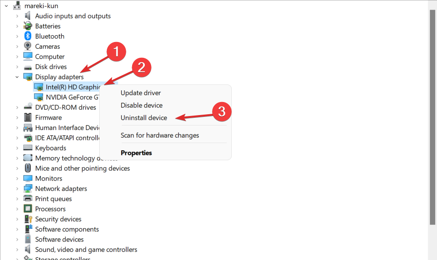Select Sound, video and game controllers

point(86,250)
